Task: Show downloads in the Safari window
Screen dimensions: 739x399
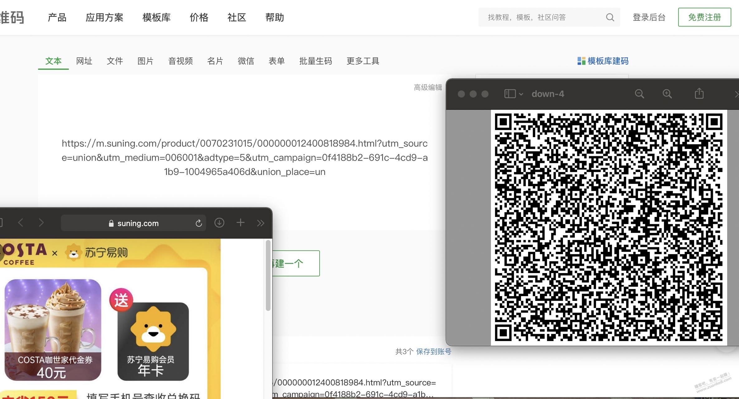Action: click(219, 223)
